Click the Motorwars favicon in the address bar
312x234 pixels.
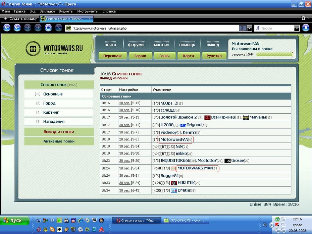(x=68, y=28)
